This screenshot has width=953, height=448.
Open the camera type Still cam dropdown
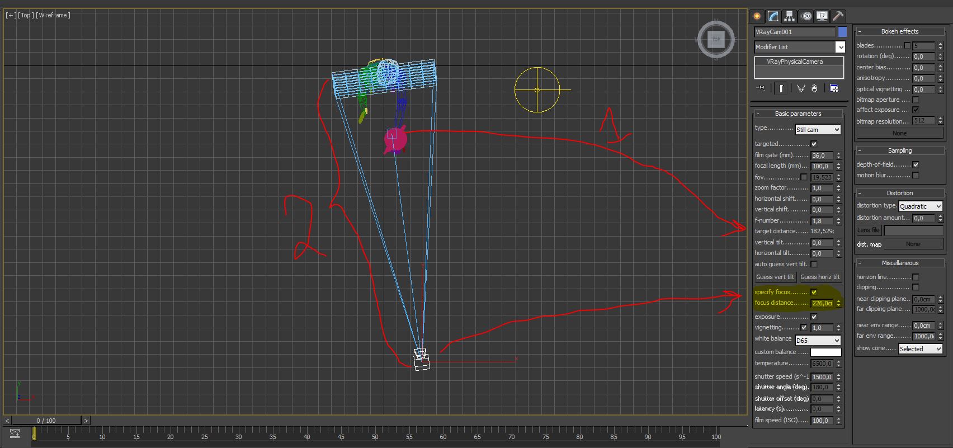pos(818,130)
